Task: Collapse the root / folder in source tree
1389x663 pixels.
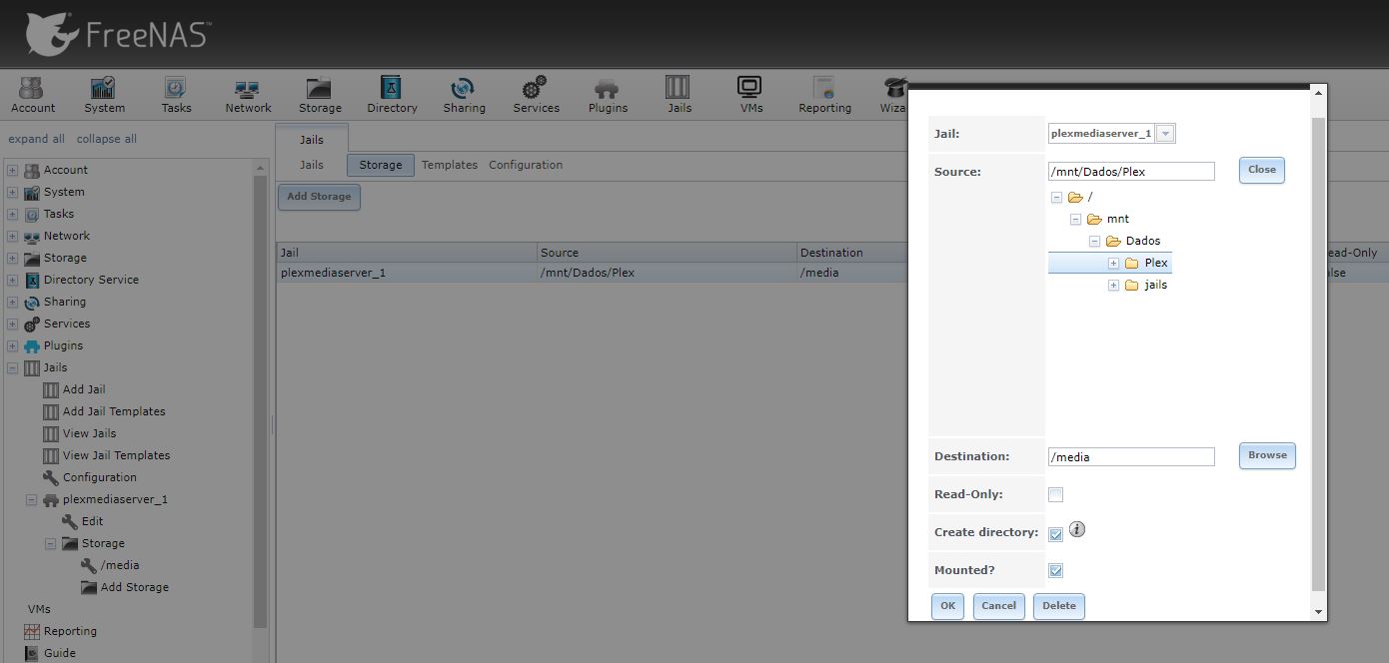Action: pyautogui.click(x=1057, y=198)
